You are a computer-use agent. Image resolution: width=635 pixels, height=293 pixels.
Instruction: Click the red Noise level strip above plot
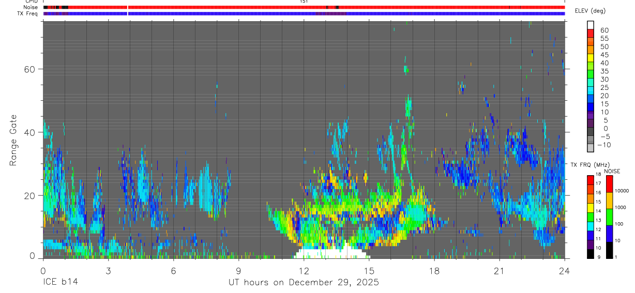(x=304, y=7)
